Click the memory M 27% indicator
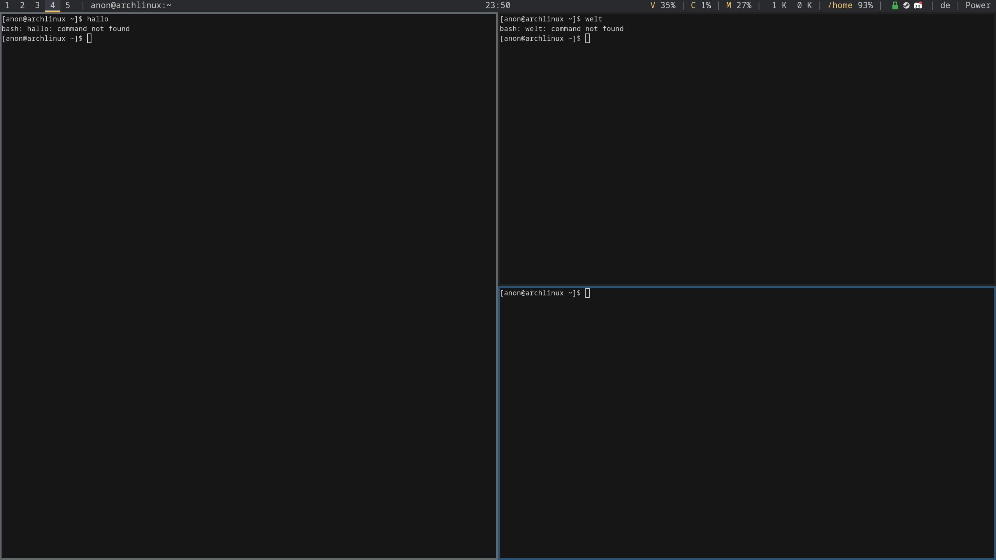 pyautogui.click(x=738, y=5)
